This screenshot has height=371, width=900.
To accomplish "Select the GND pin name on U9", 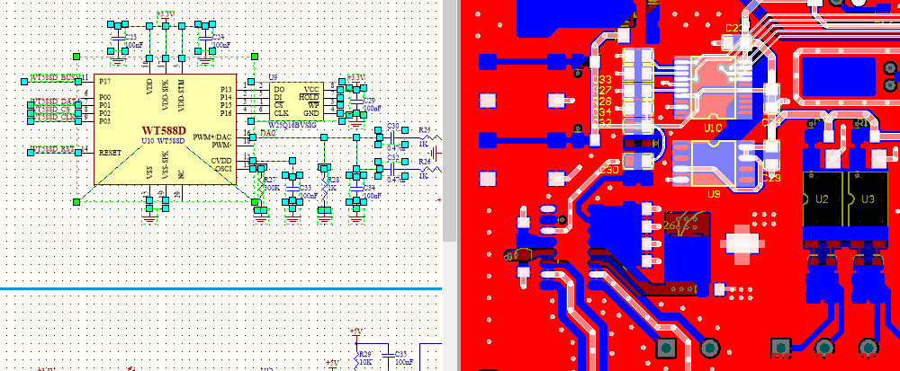I will (311, 113).
